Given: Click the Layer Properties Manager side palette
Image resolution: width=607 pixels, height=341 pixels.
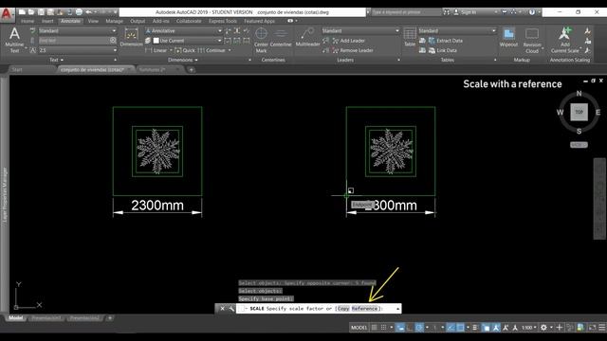Looking at the screenshot, I should [x=5, y=195].
